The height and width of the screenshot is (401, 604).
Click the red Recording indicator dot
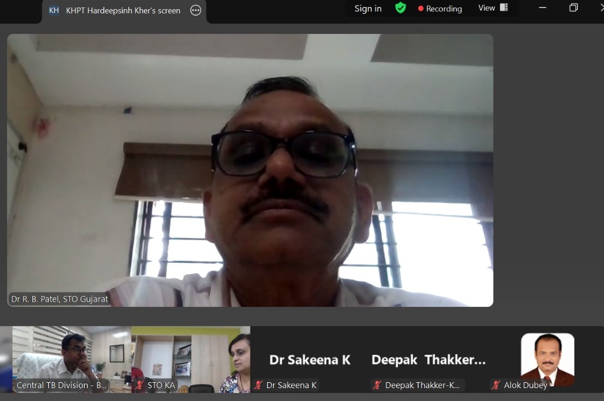pyautogui.click(x=420, y=8)
